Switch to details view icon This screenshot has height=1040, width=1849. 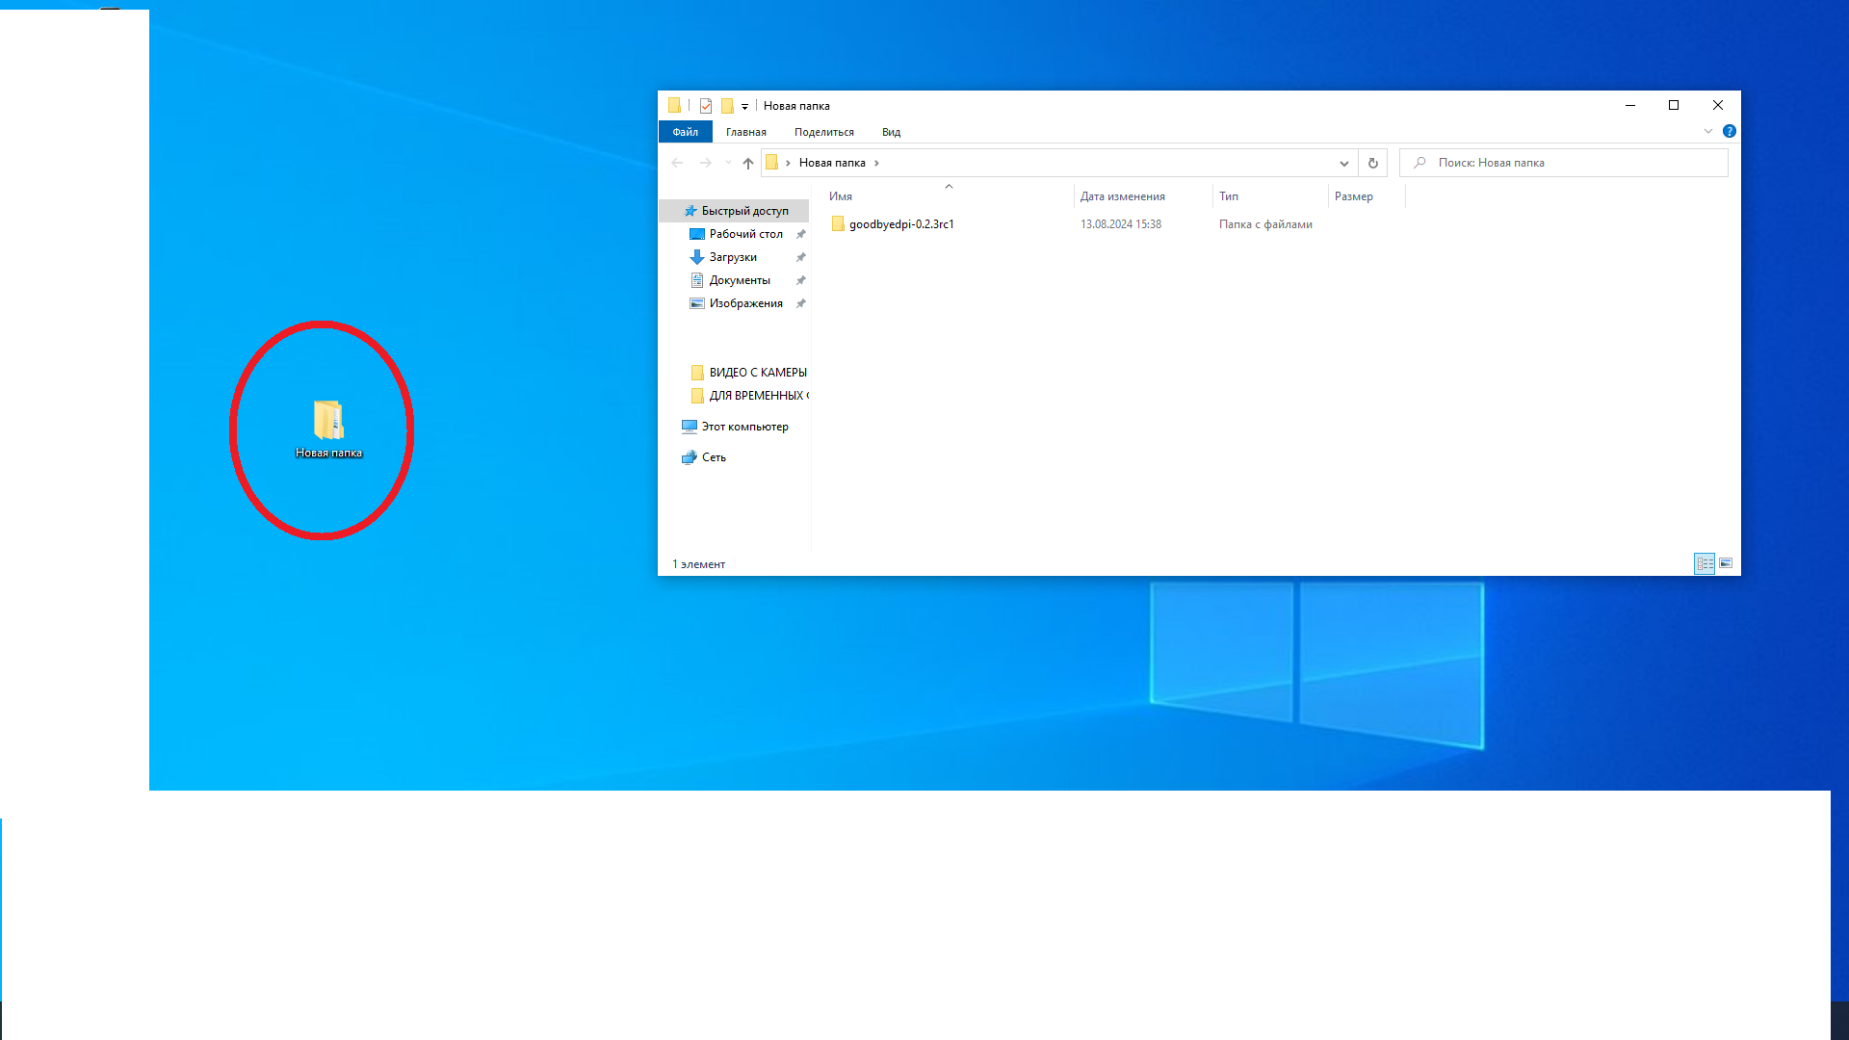[1705, 563]
